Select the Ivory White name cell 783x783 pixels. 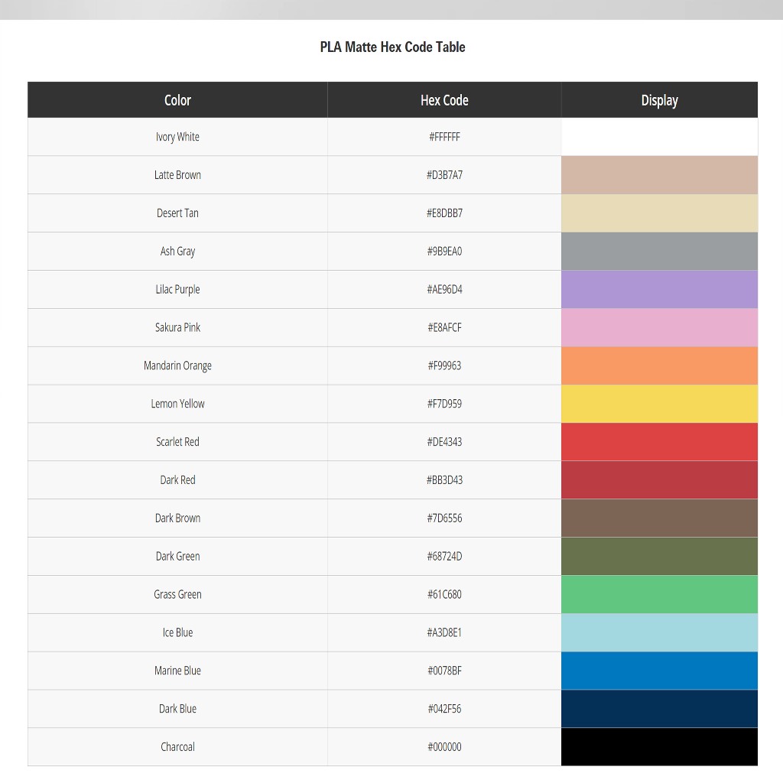(177, 137)
